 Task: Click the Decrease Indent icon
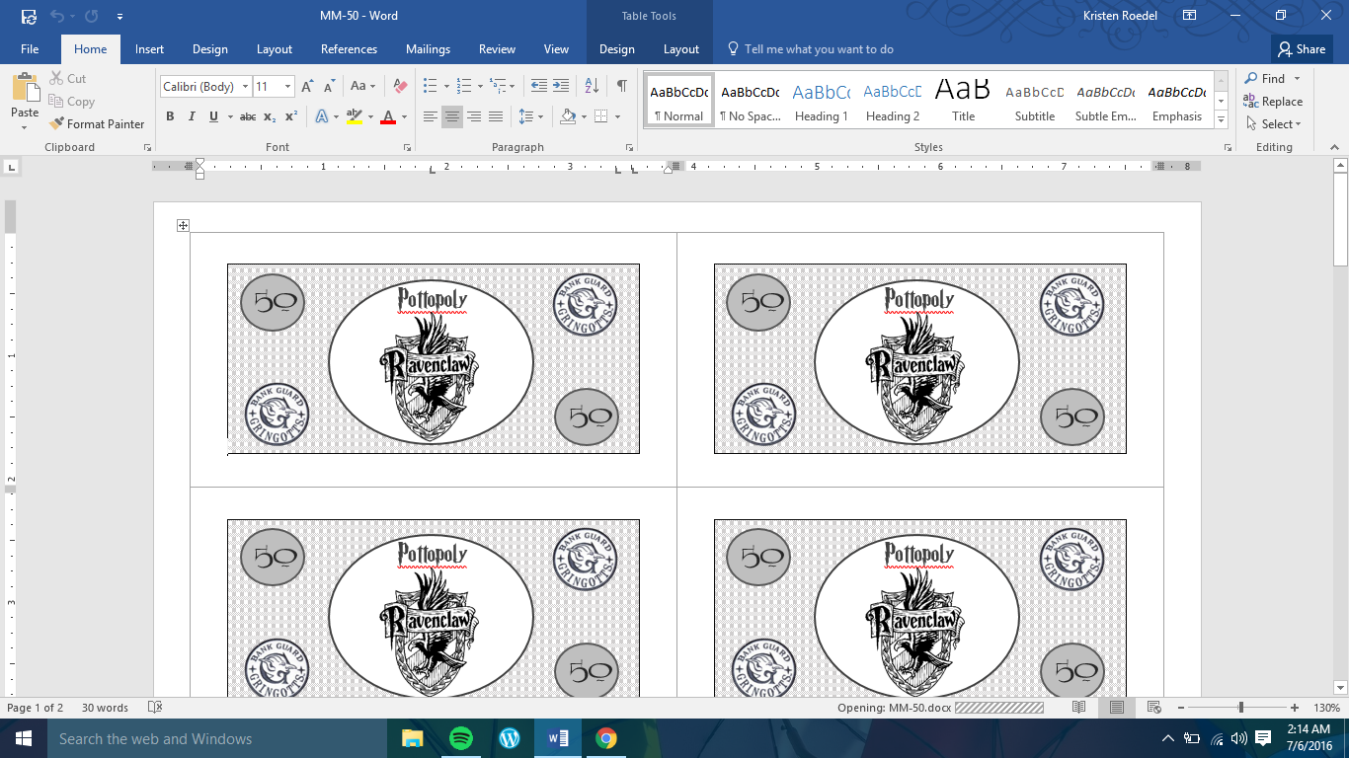click(x=538, y=87)
